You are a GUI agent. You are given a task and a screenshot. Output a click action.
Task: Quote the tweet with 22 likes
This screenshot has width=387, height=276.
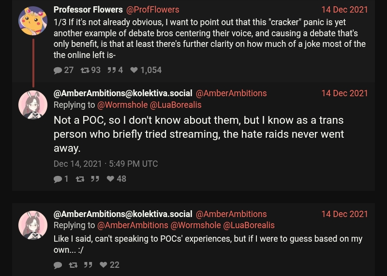pos(88,265)
